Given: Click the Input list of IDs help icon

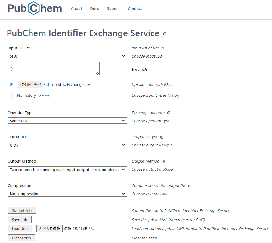Looking at the screenshot, I should pyautogui.click(x=162, y=48).
